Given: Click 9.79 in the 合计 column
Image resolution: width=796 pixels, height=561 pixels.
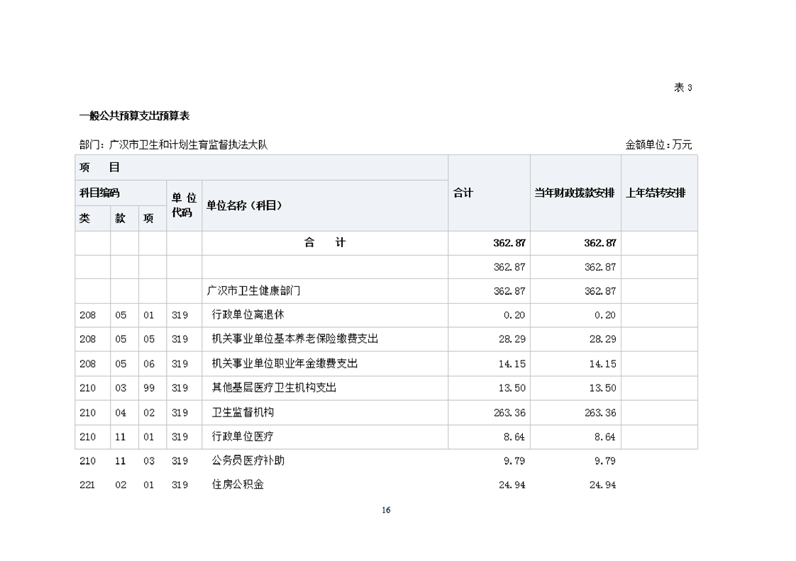Looking at the screenshot, I should point(514,461).
